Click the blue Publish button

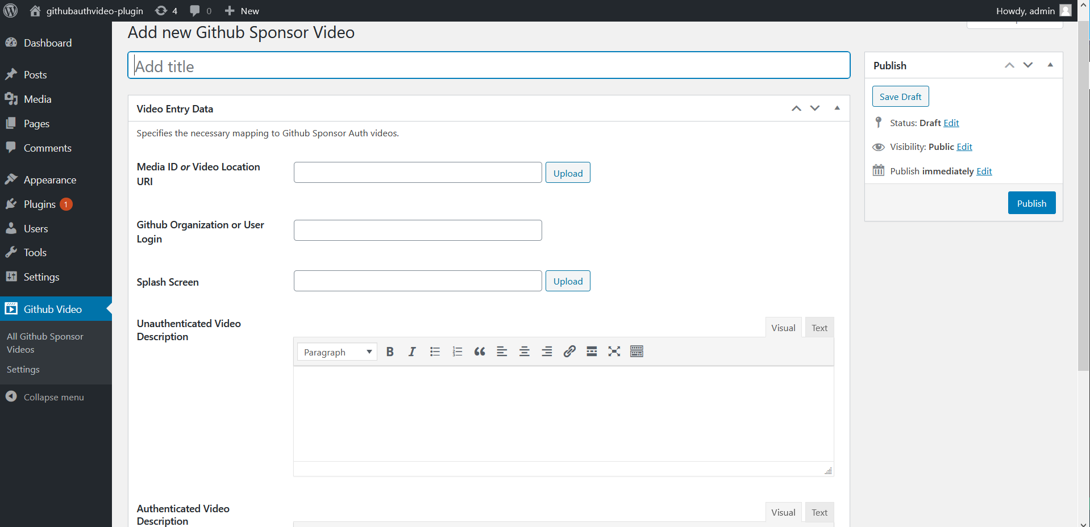1031,203
